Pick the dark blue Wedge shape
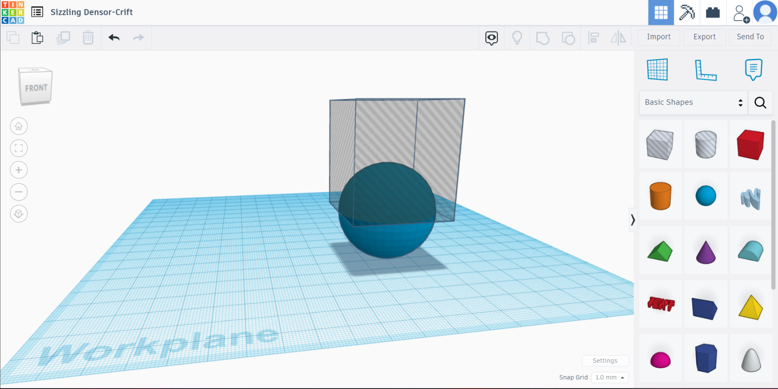Image resolution: width=778 pixels, height=389 pixels. pyautogui.click(x=704, y=308)
